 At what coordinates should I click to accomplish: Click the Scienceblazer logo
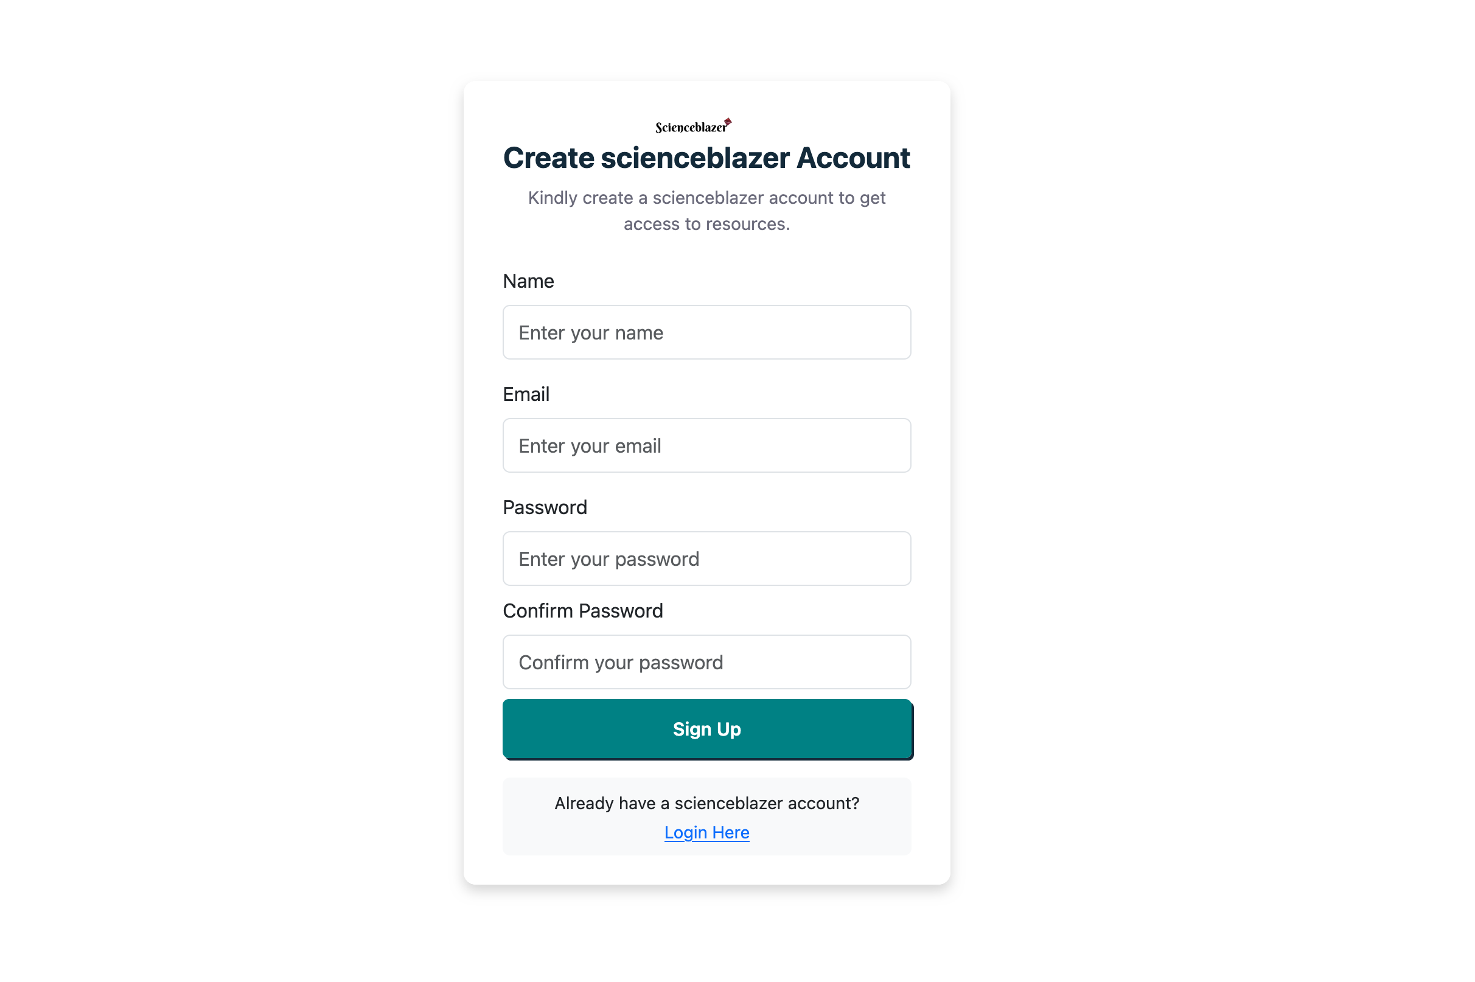tap(692, 127)
